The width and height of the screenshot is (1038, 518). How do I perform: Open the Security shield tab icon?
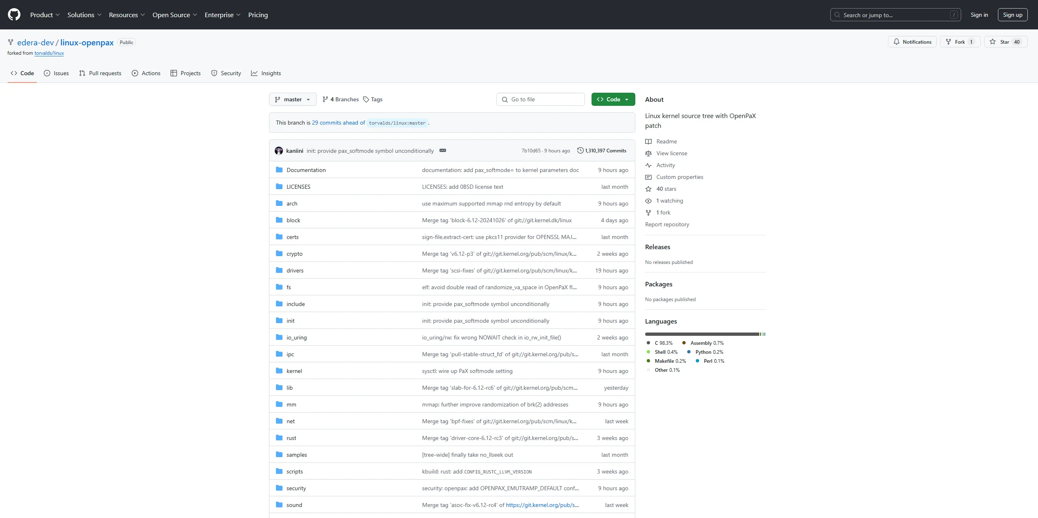pos(214,73)
